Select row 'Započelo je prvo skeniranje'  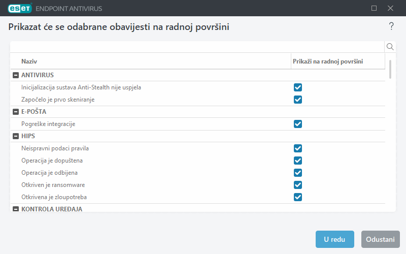[x=198, y=100]
